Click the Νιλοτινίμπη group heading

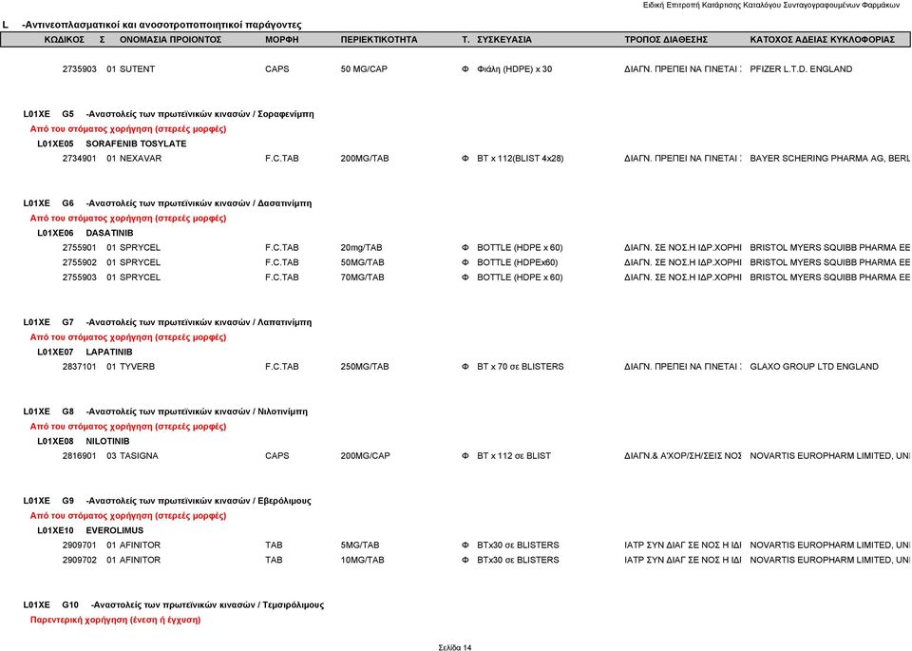(x=197, y=412)
